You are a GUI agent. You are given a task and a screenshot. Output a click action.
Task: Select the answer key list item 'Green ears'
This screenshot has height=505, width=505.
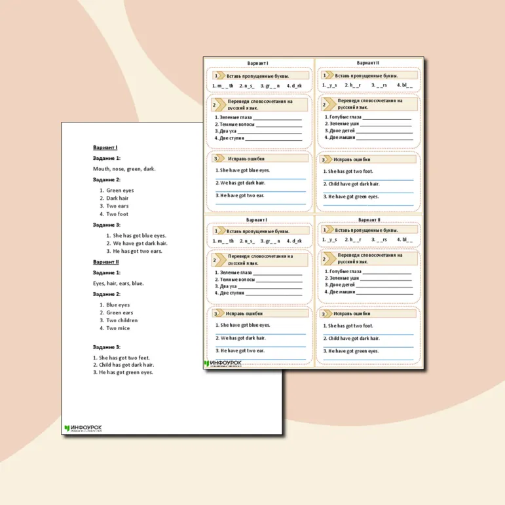point(119,312)
